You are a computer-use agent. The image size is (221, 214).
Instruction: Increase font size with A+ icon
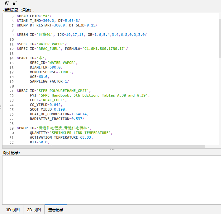tap(7, 3)
